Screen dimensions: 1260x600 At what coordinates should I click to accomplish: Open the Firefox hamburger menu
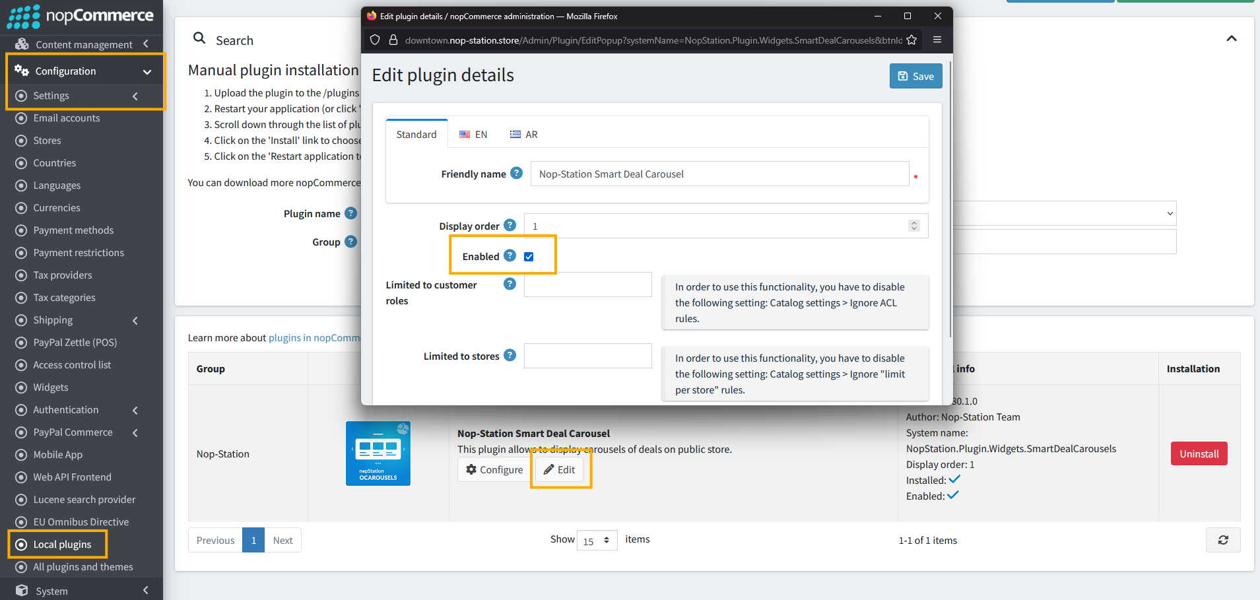937,40
